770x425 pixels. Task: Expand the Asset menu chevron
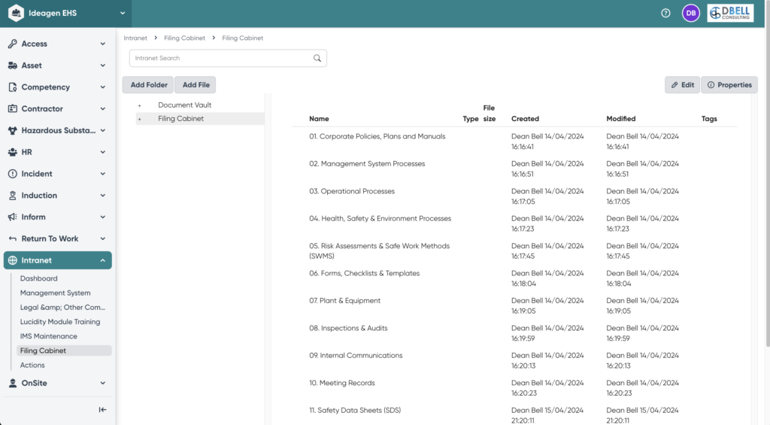click(102, 65)
